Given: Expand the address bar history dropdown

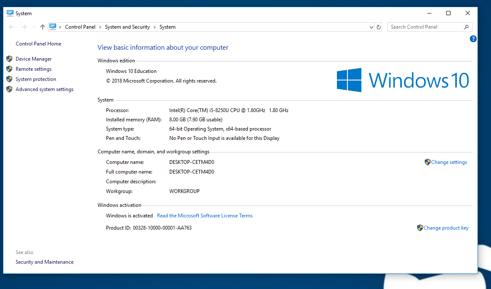Looking at the screenshot, I should (x=371, y=27).
